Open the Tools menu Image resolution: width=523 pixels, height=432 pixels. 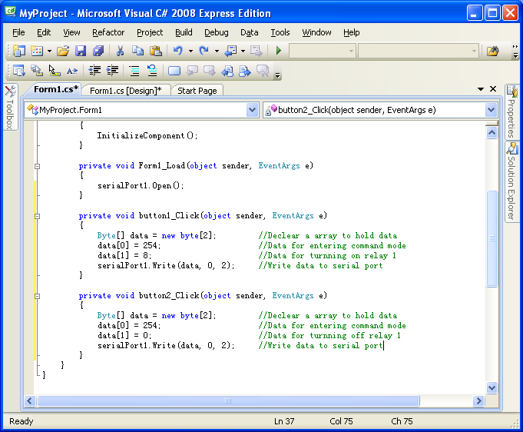point(280,32)
